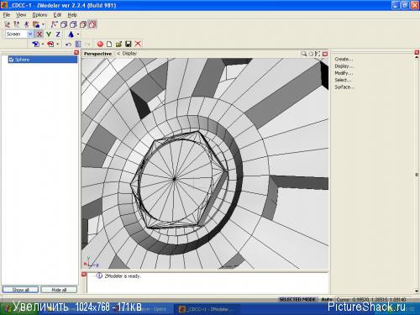This screenshot has width=420, height=315.
Task: Switch to Edges editing level icon
Action: click(x=17, y=24)
